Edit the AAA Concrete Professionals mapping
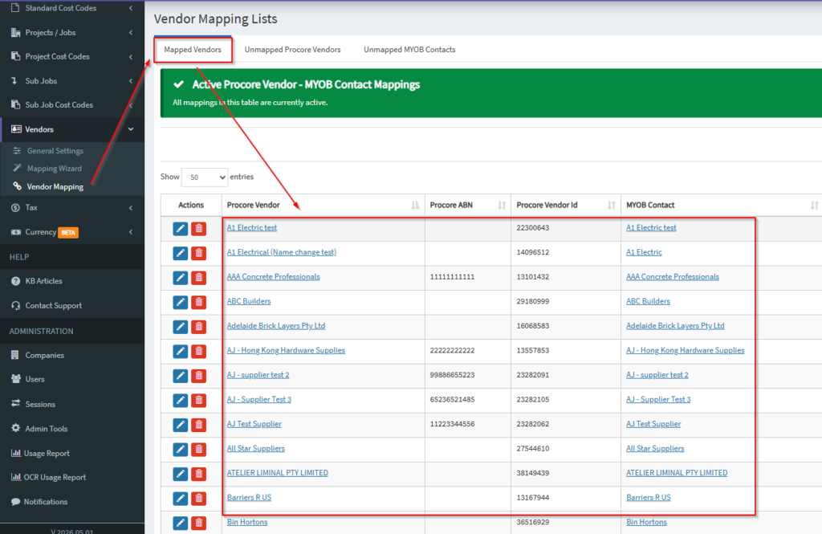The image size is (822, 534). pyautogui.click(x=181, y=278)
